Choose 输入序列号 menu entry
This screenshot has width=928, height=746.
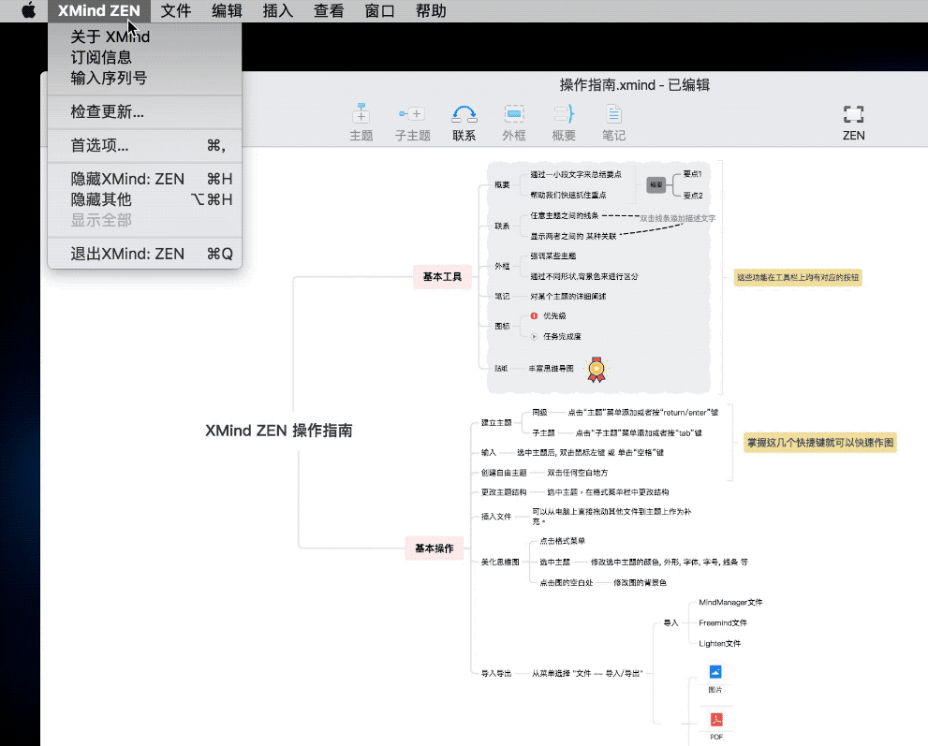pos(144,78)
